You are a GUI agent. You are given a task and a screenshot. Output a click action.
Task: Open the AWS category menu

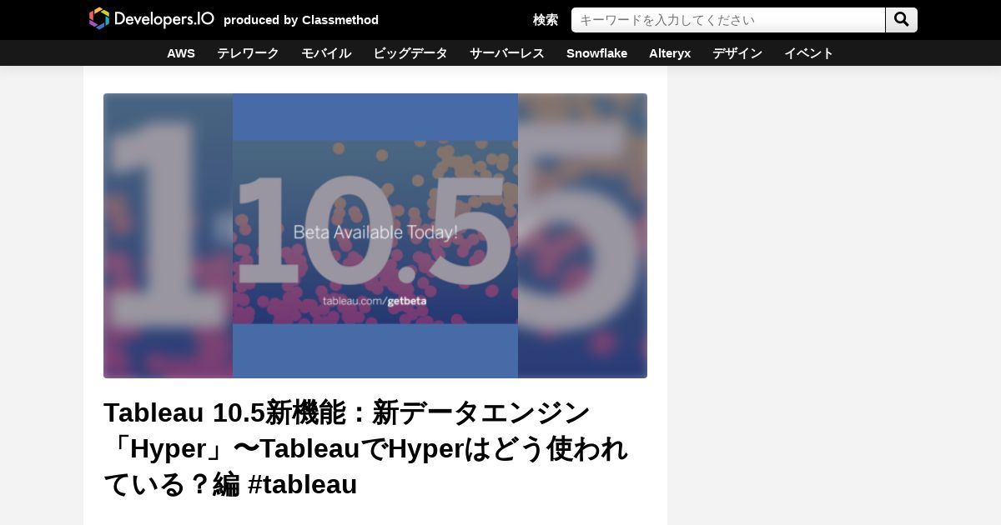(x=181, y=53)
